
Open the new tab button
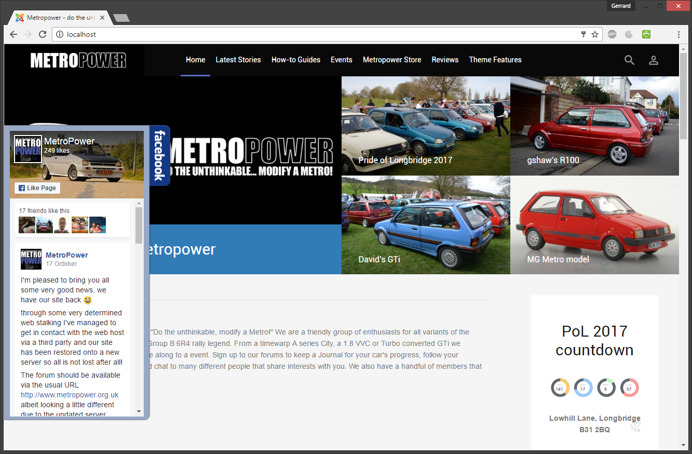121,18
